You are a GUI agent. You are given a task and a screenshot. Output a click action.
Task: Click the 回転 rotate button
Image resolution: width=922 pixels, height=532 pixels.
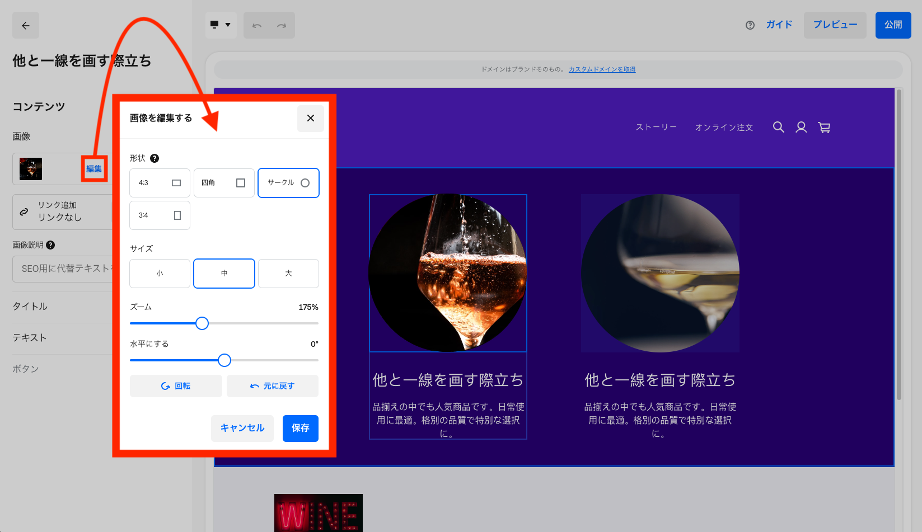[x=176, y=386]
